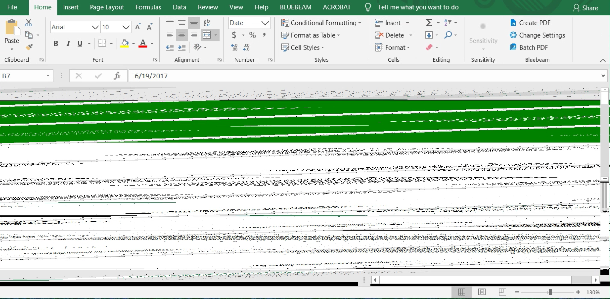610x299 pixels.
Task: Click Find & Select magnifier icon
Action: coord(448,35)
